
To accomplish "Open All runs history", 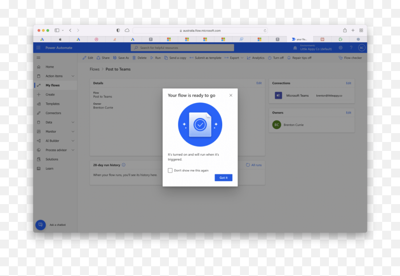I will [254, 165].
